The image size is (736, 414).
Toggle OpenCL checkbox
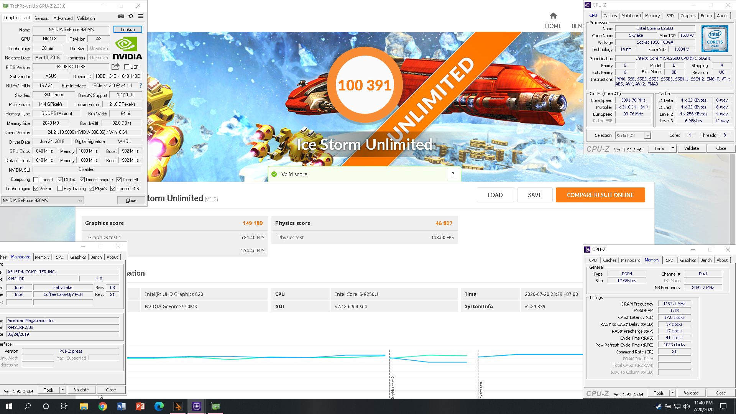point(36,180)
